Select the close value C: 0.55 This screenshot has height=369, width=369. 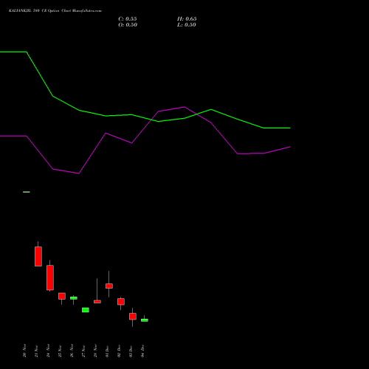point(128,19)
